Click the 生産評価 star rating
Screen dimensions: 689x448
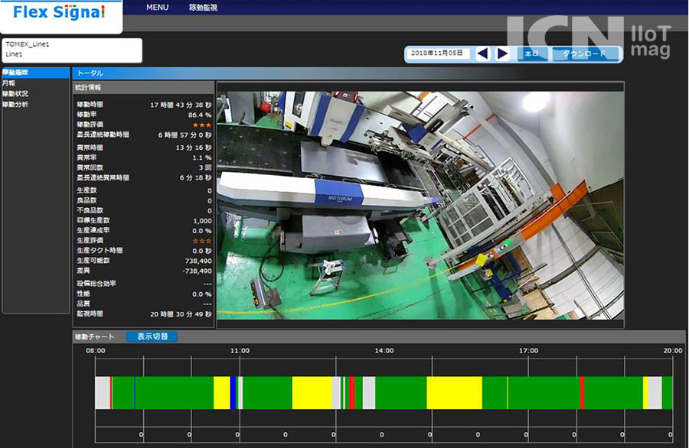point(202,241)
